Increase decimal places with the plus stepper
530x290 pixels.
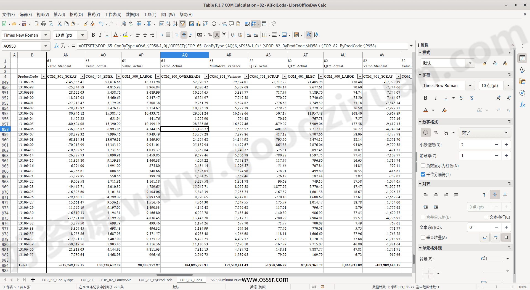[x=506, y=145]
